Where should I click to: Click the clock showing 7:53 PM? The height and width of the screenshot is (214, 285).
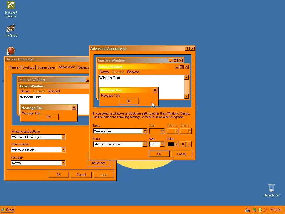point(276,210)
